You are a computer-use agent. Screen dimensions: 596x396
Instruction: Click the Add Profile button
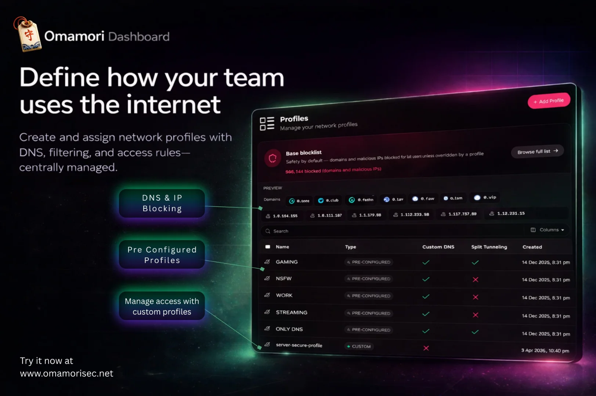pos(549,101)
